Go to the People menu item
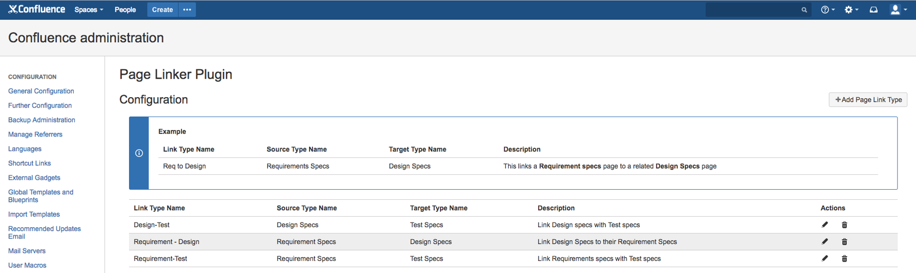 point(125,9)
